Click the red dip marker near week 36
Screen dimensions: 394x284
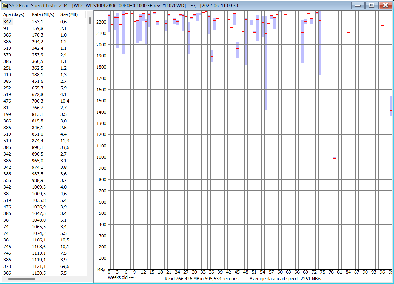coord(212,57)
